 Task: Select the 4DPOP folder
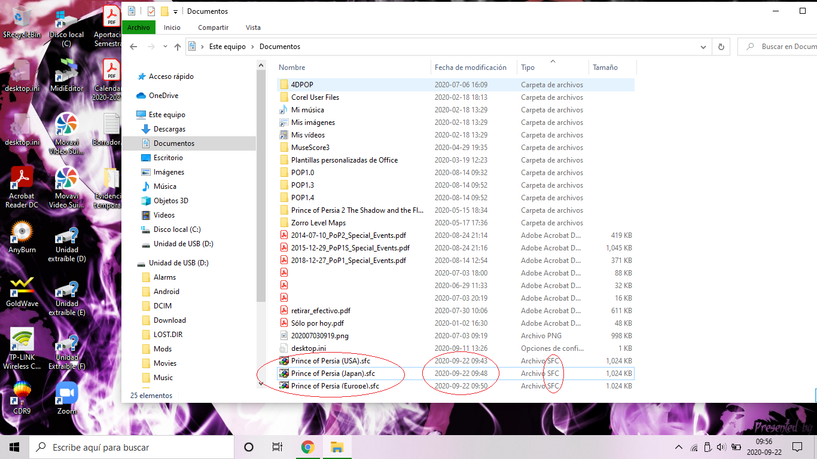pos(456,85)
